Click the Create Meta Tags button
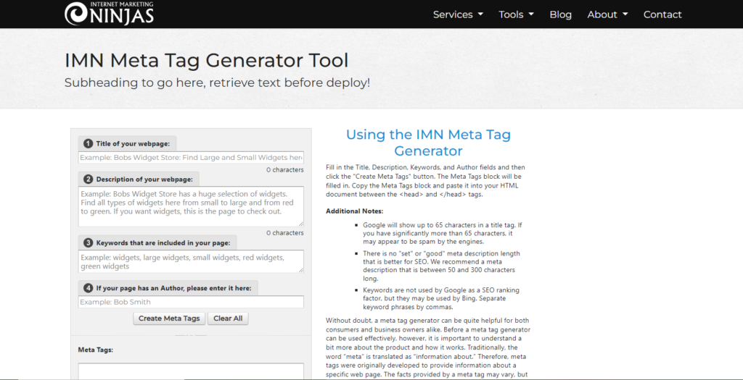Viewport: 743px width, 380px height. click(169, 318)
